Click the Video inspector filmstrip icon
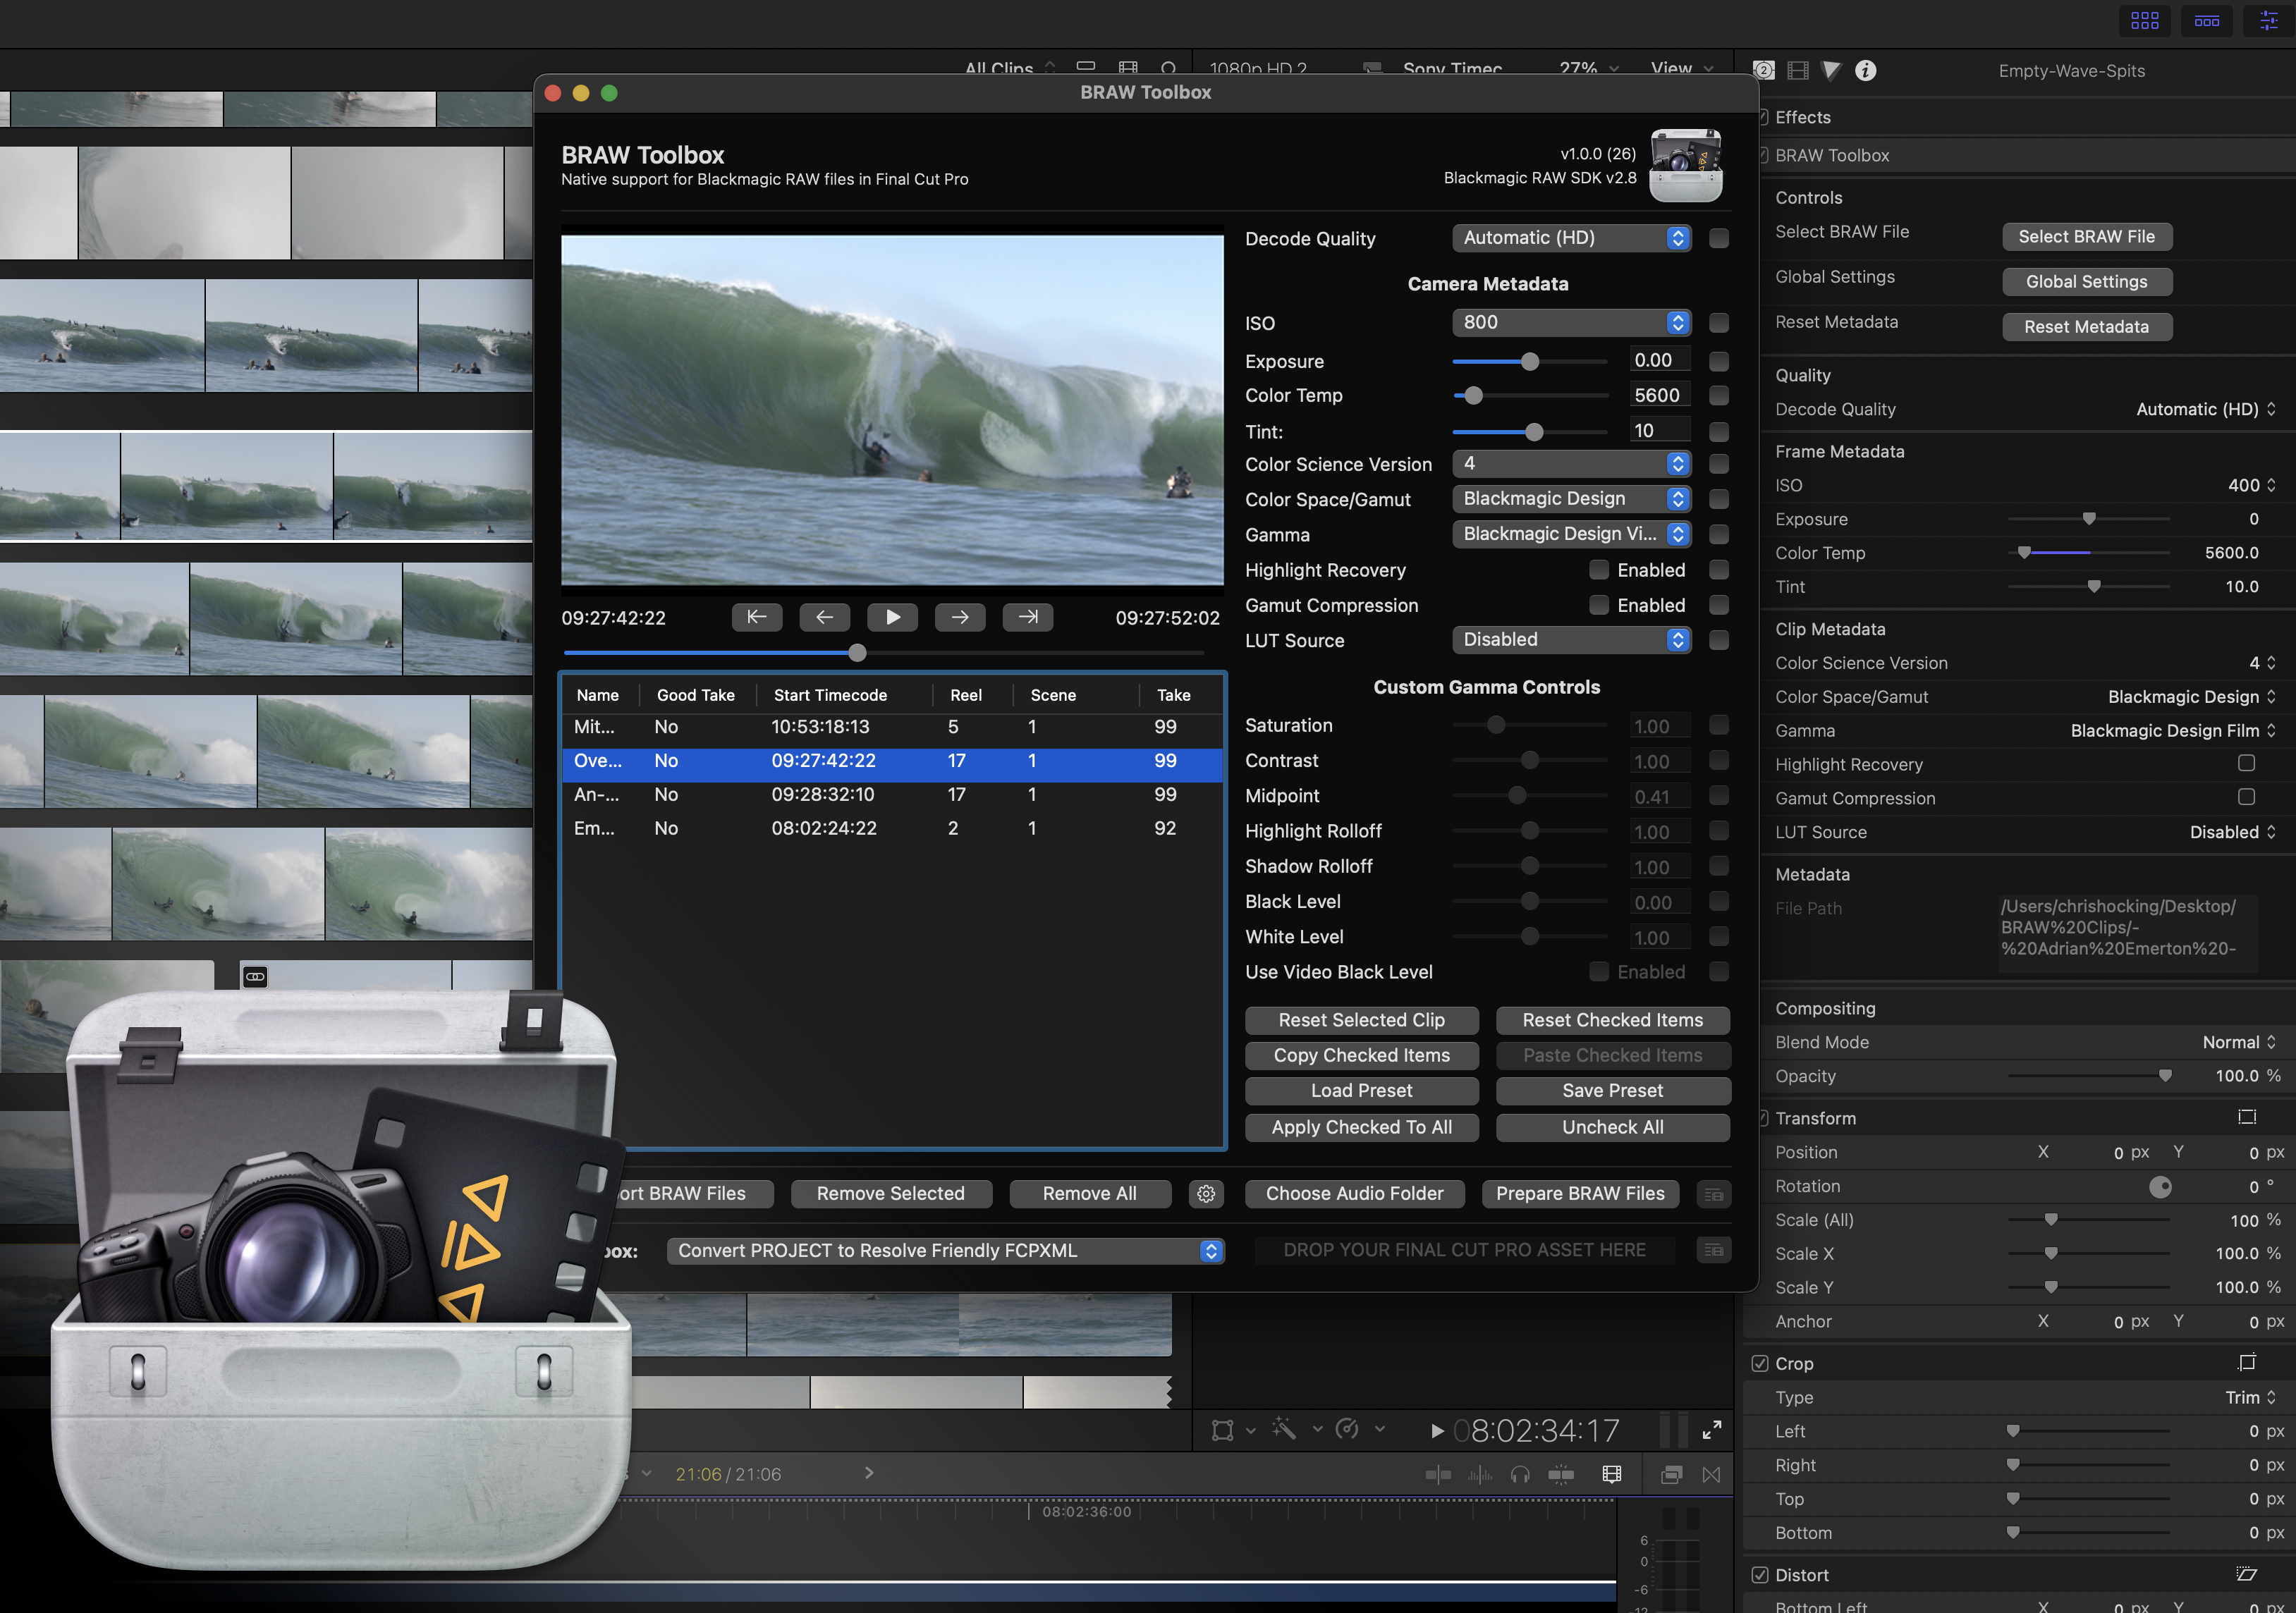This screenshot has width=2296, height=1613. click(x=1798, y=71)
